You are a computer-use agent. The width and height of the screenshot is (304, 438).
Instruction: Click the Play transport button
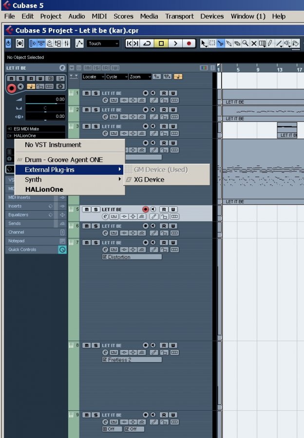(x=175, y=43)
